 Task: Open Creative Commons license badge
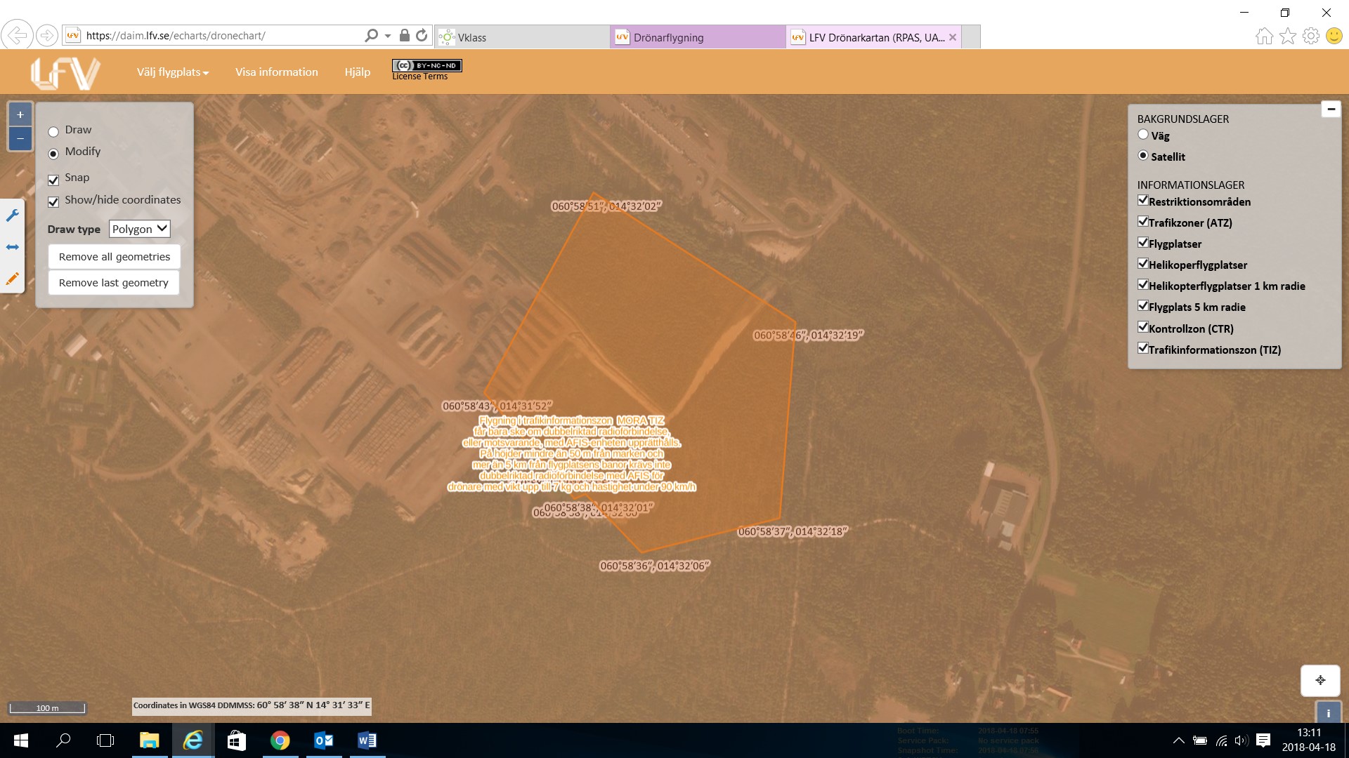[x=426, y=65]
